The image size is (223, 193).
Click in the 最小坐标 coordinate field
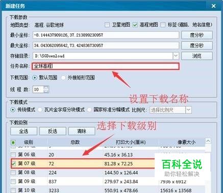point(106,35)
